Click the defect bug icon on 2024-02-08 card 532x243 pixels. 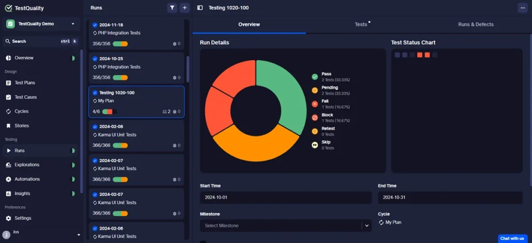175,145
